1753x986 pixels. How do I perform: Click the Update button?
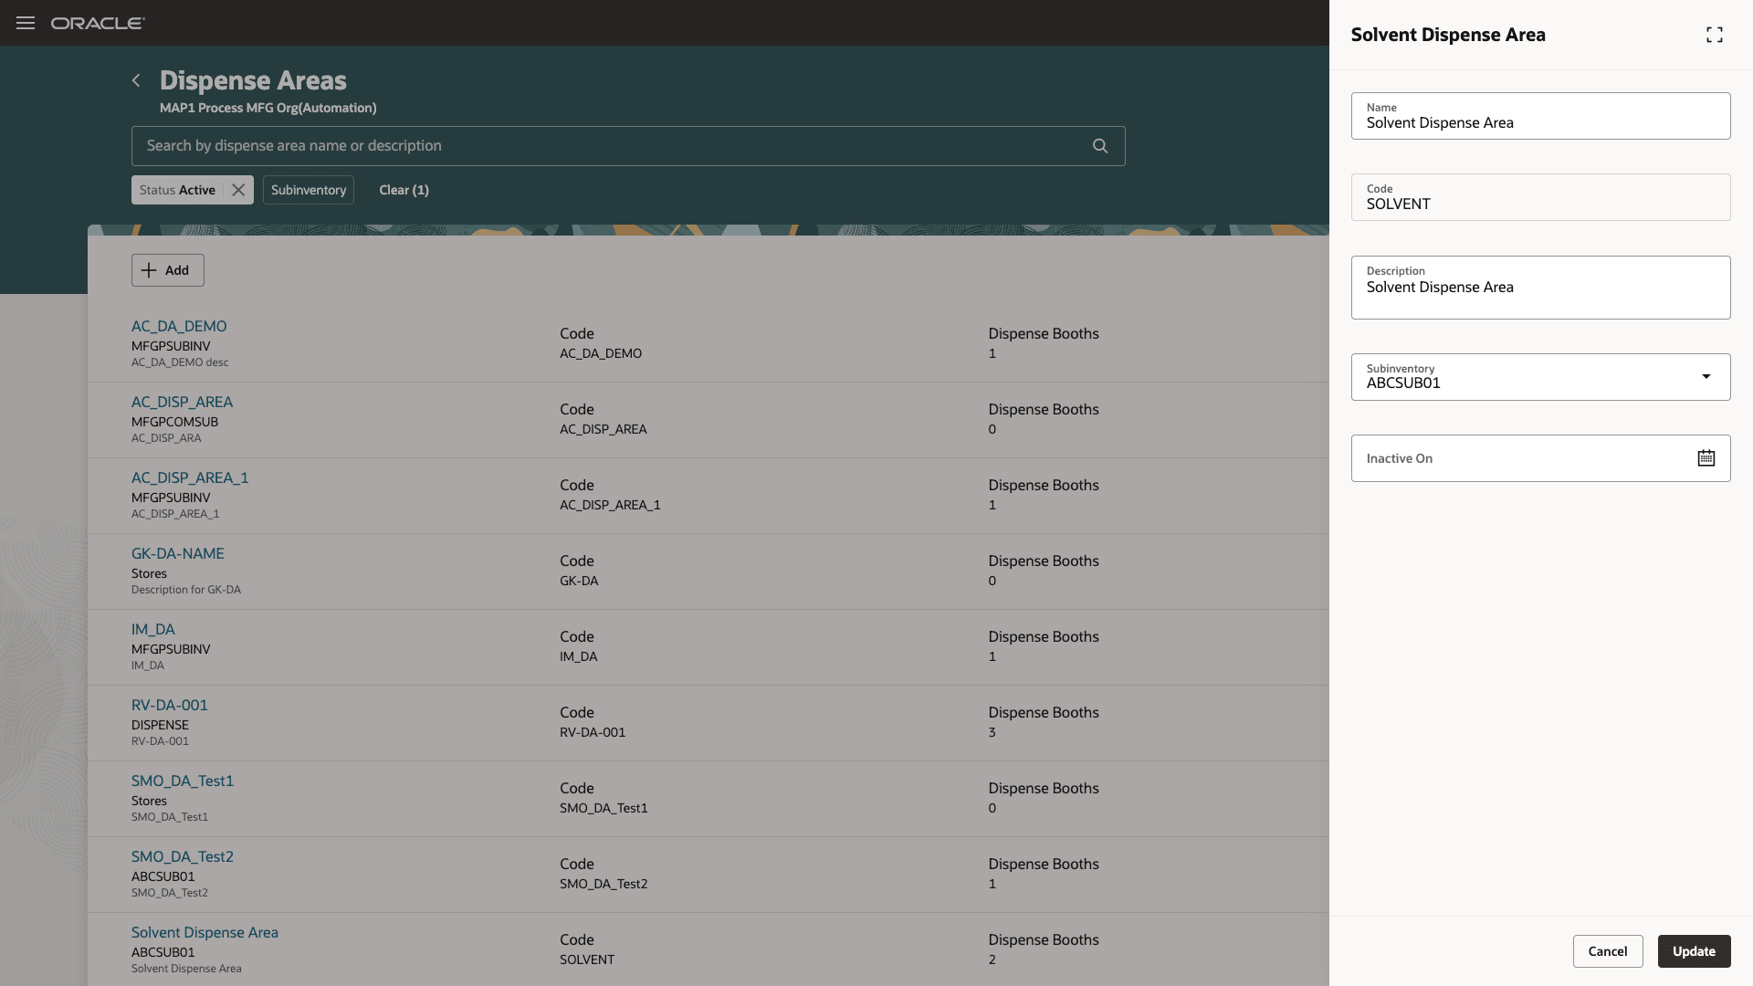[x=1695, y=951]
